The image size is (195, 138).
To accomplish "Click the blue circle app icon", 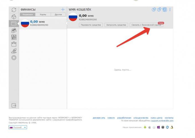I will tap(167, 127).
